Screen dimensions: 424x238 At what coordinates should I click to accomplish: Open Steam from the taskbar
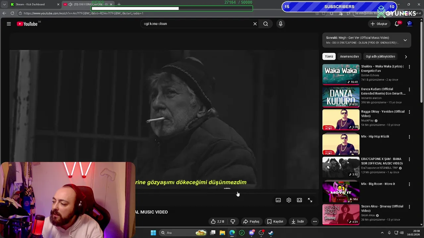(x=271, y=233)
